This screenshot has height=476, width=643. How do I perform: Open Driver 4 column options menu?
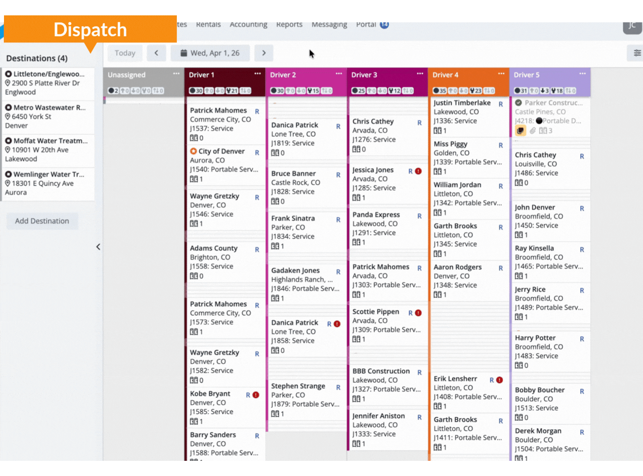pyautogui.click(x=501, y=74)
